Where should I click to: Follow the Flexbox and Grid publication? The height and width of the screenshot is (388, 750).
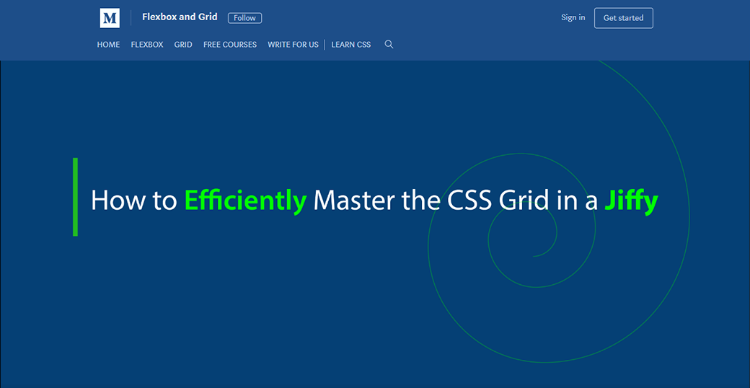244,18
